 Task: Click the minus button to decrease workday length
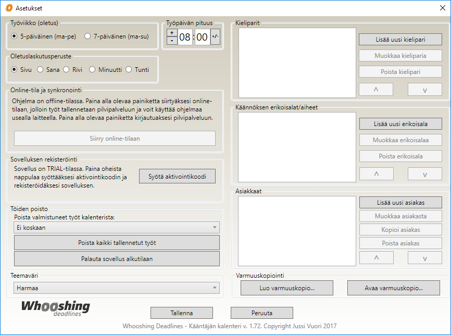172,41
